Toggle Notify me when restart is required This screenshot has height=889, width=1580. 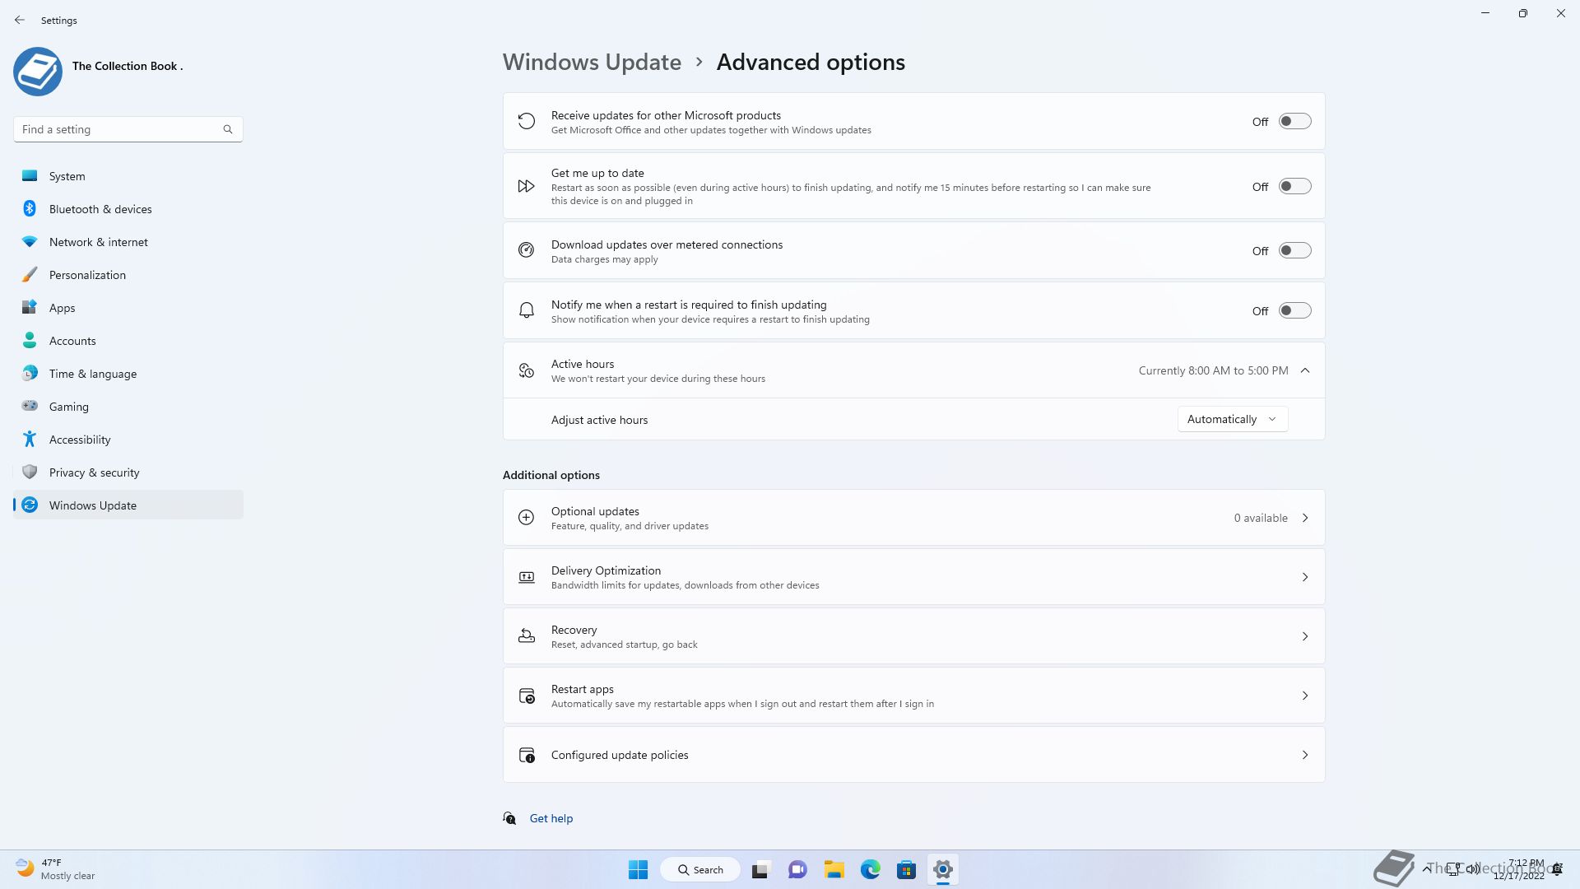click(1294, 310)
